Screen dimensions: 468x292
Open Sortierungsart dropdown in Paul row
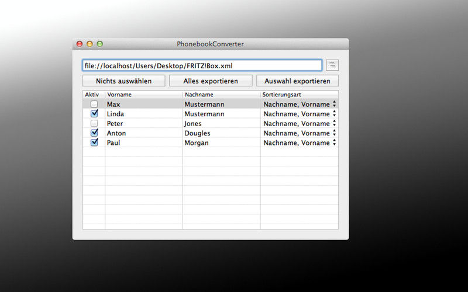click(300, 142)
